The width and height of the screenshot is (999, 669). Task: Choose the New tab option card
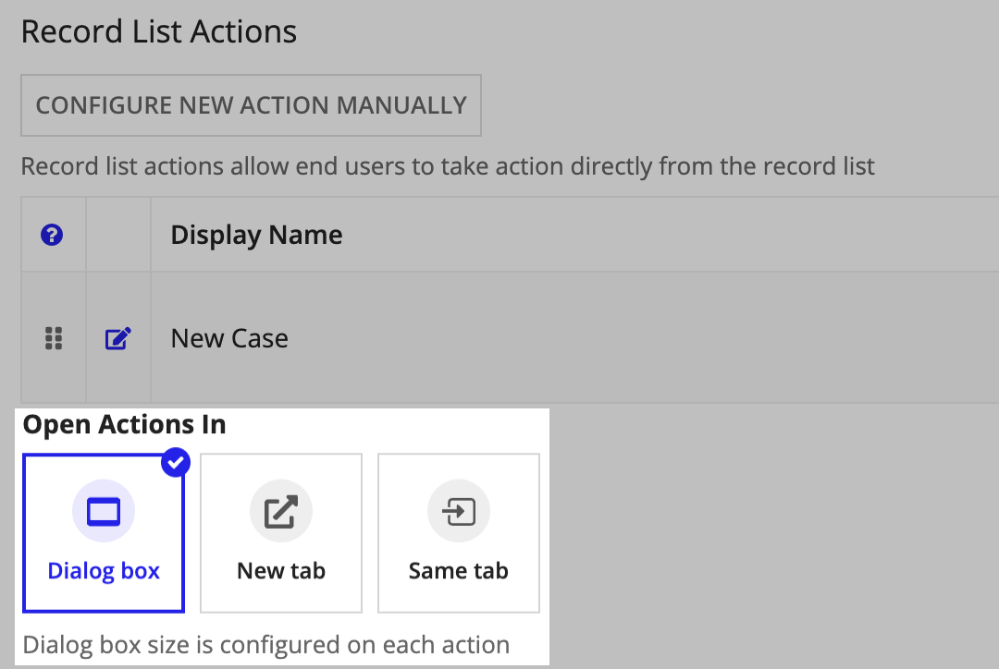[281, 533]
